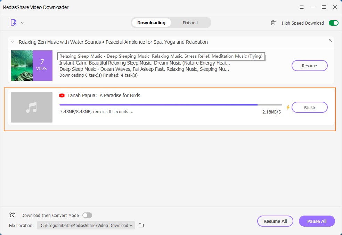Click the lightning bolt speed icon
Viewport: 342px width, 235px height.
pyautogui.click(x=288, y=107)
